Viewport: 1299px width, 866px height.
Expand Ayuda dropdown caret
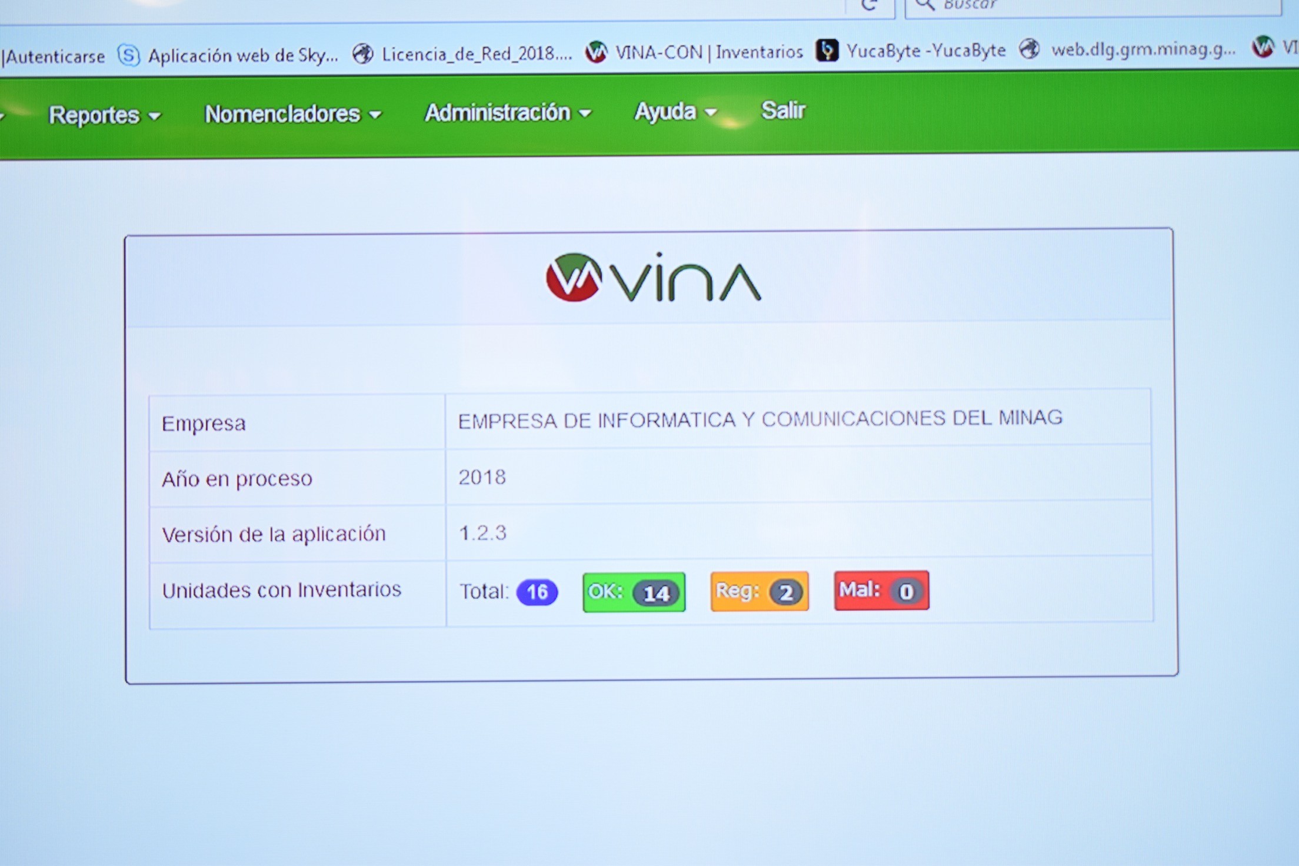(710, 112)
